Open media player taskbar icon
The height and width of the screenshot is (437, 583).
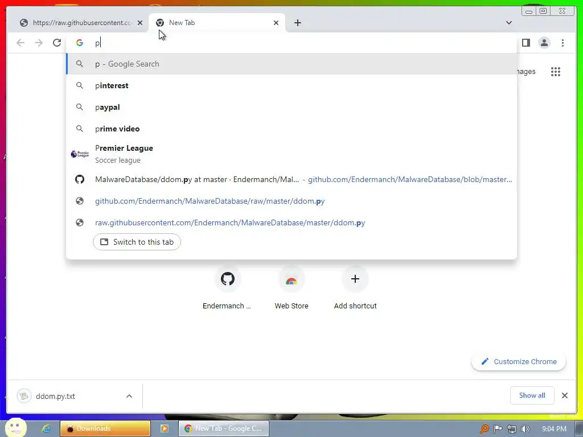pyautogui.click(x=165, y=428)
